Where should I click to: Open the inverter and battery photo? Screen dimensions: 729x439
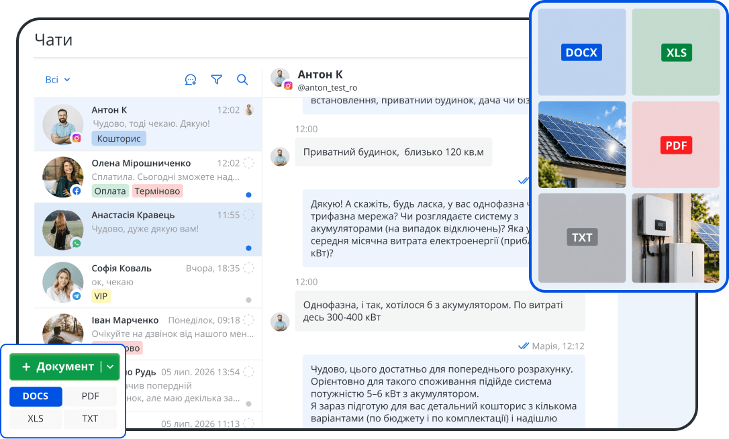click(676, 238)
